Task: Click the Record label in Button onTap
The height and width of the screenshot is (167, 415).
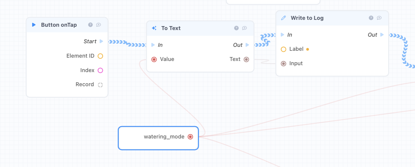Action: click(85, 85)
